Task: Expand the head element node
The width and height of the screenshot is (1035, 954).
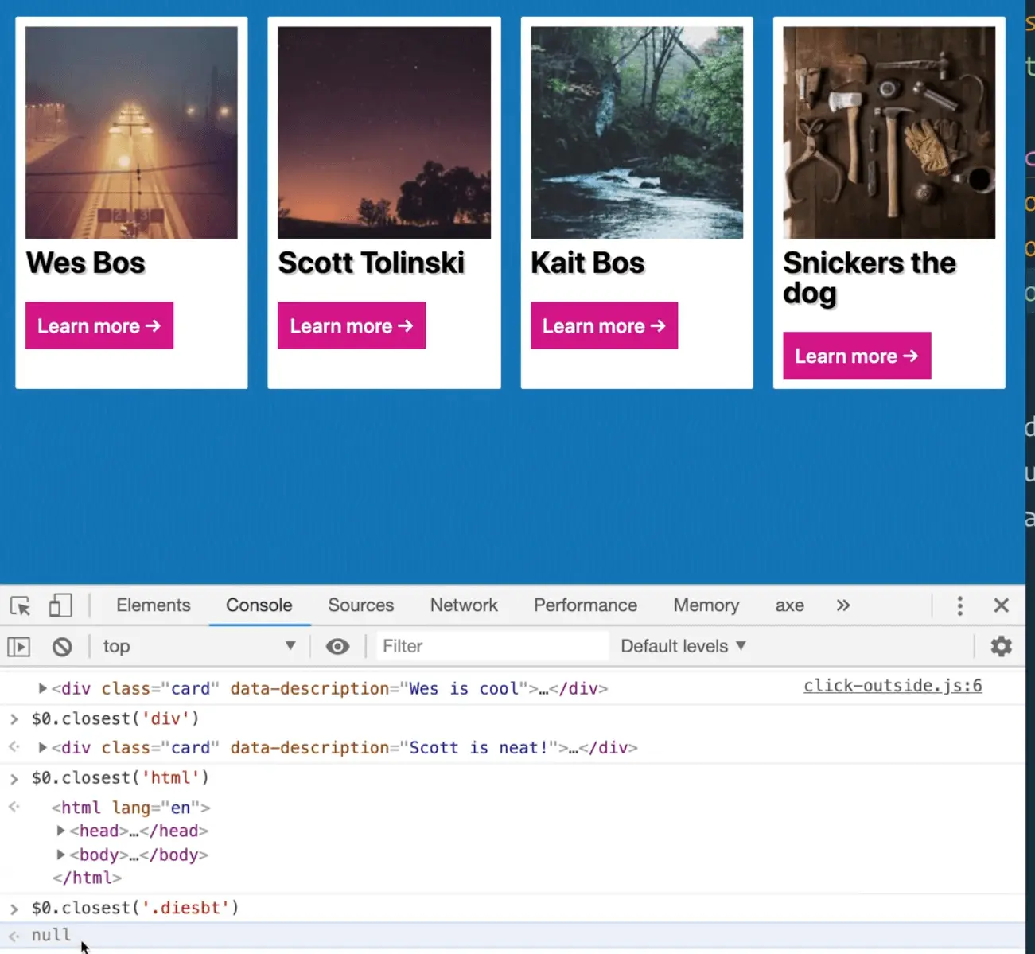Action: 60,831
